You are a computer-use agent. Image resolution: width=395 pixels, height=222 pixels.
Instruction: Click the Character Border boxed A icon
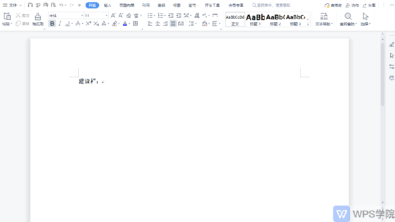(x=135, y=23)
